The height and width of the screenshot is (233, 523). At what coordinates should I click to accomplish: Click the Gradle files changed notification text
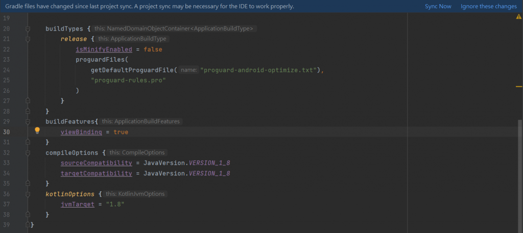coord(150,6)
